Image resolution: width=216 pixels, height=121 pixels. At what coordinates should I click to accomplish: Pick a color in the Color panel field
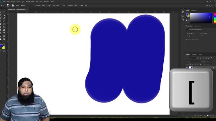[x=201, y=18]
